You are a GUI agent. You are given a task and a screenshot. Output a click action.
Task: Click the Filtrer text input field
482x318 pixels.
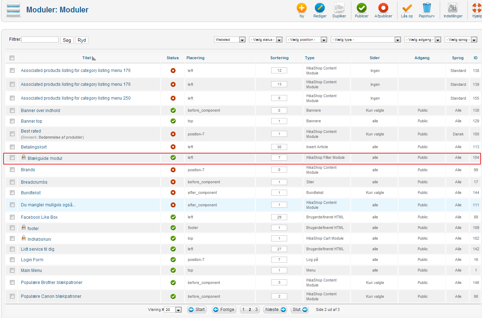[40, 40]
